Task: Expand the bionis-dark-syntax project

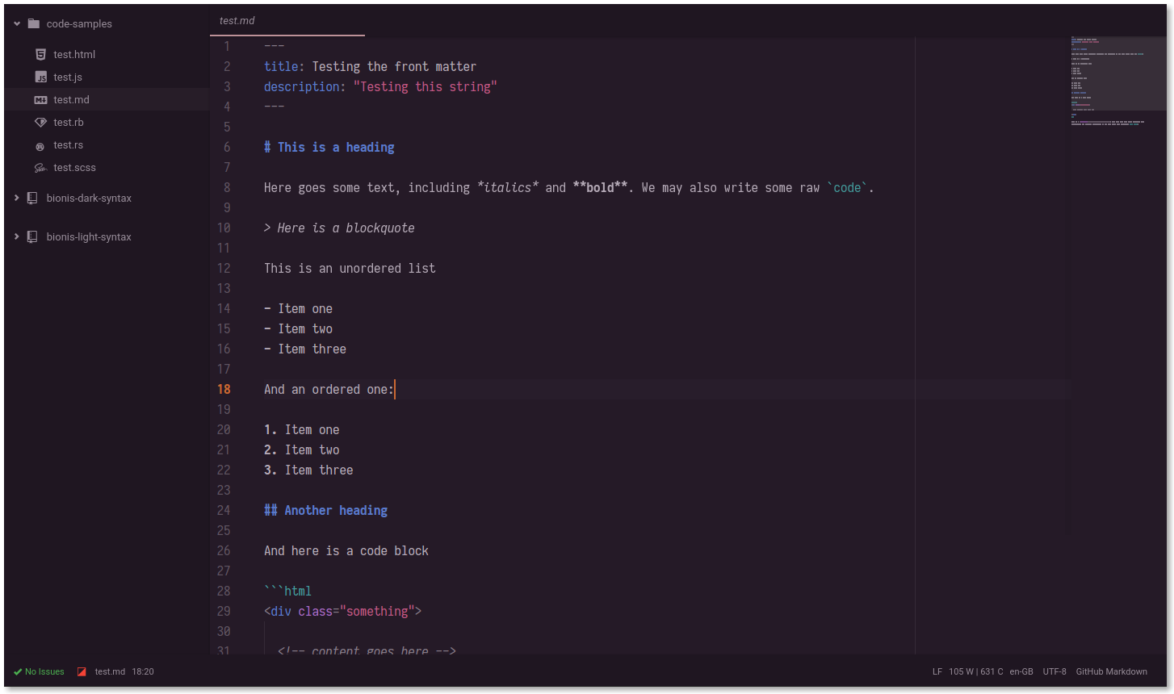Action: coord(17,198)
